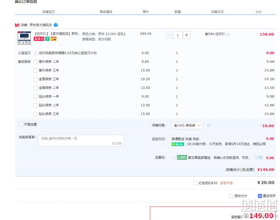
Task: Focus the 给卖家留言 message box
Action: click(81, 141)
